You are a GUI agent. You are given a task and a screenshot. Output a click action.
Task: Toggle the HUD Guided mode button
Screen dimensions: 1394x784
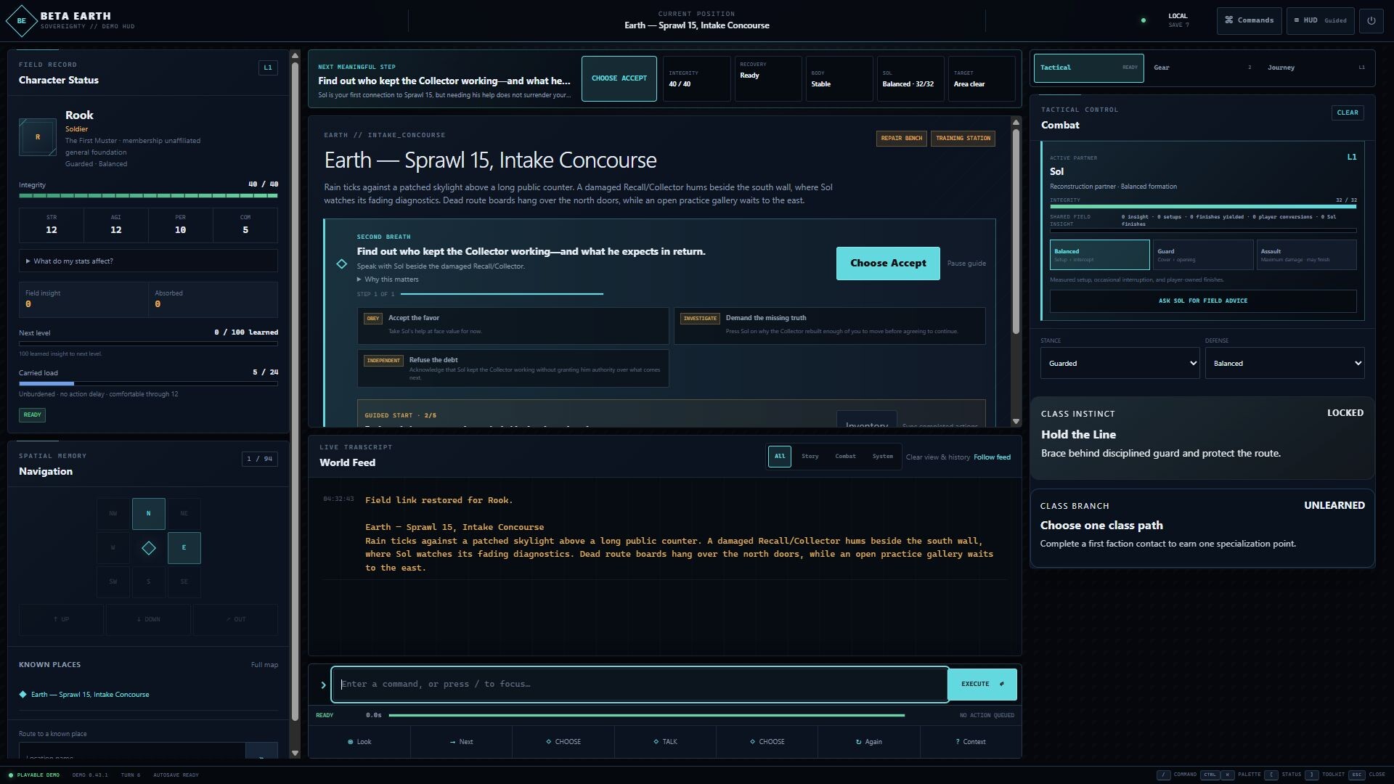point(1320,20)
